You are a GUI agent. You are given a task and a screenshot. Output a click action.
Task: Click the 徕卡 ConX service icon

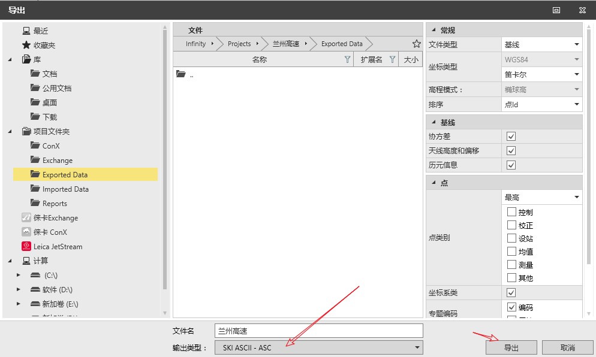click(26, 232)
